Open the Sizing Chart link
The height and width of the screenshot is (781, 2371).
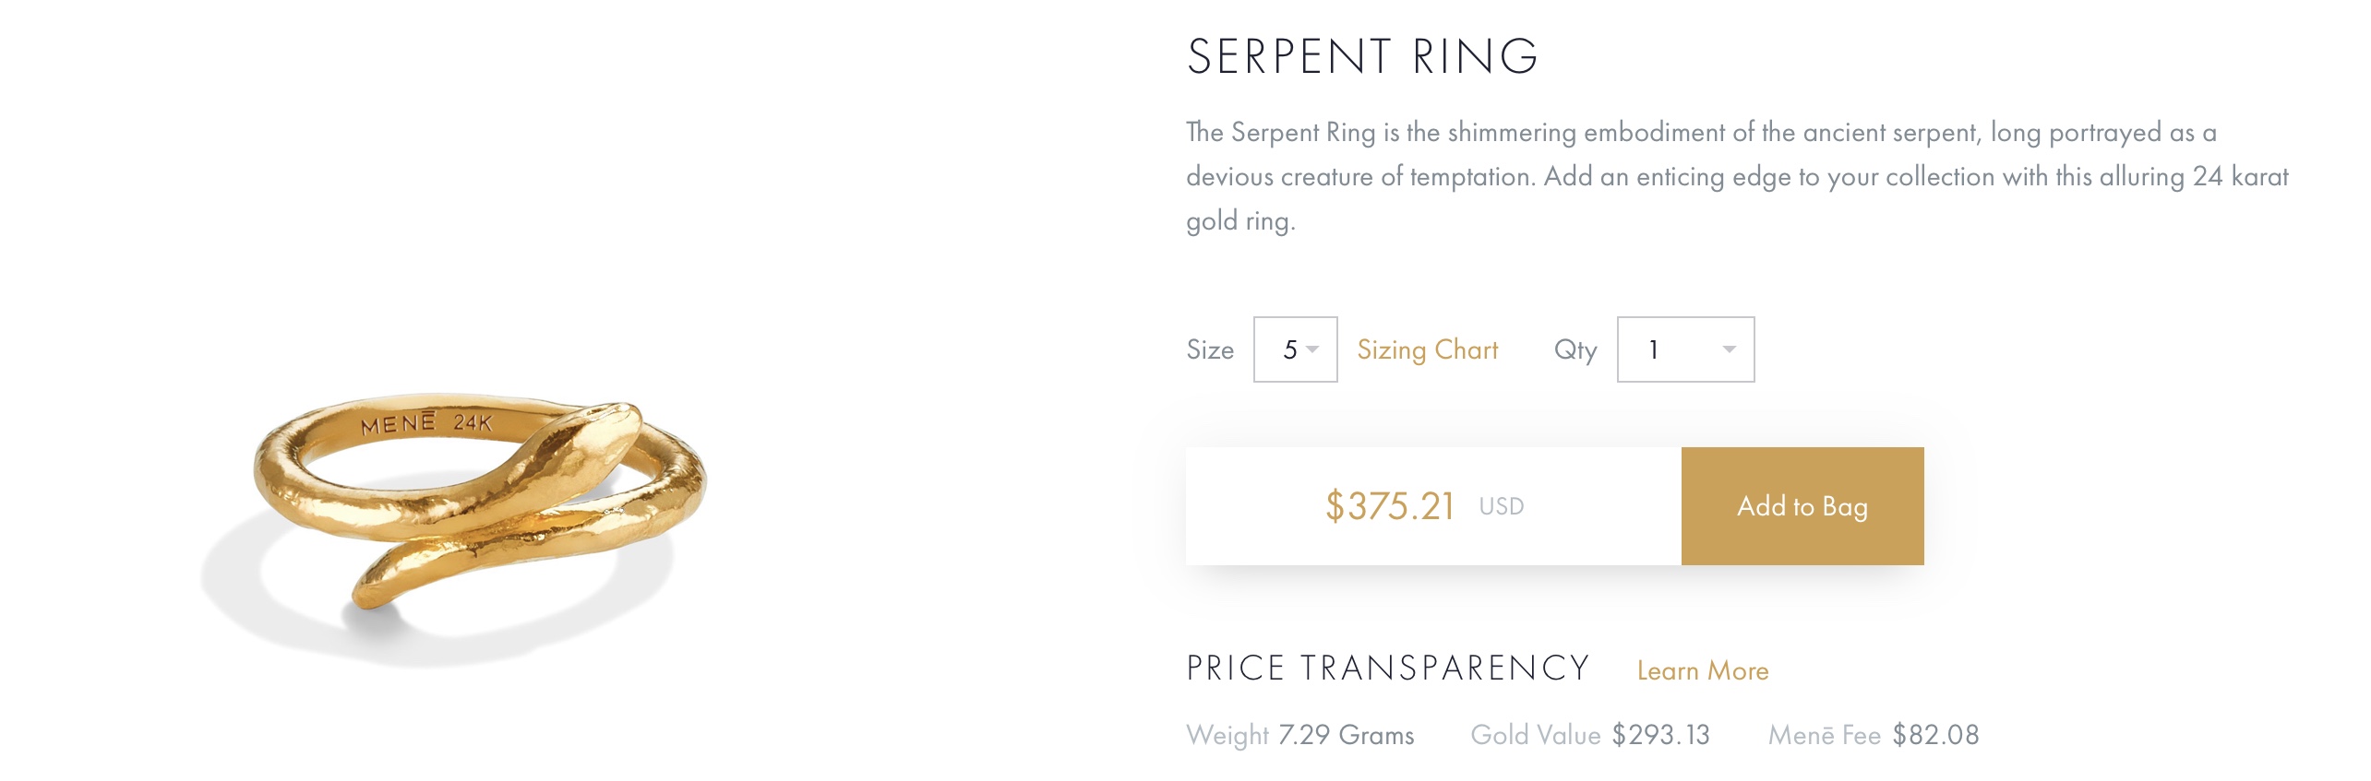click(1427, 349)
